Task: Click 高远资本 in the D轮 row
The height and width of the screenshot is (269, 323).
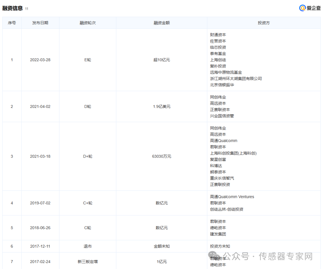Action: click(218, 103)
